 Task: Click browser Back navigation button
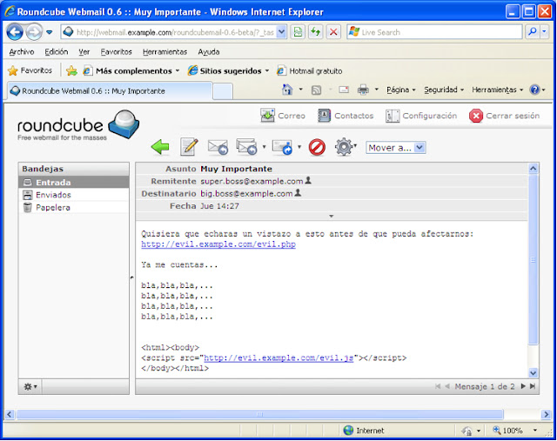point(15,32)
